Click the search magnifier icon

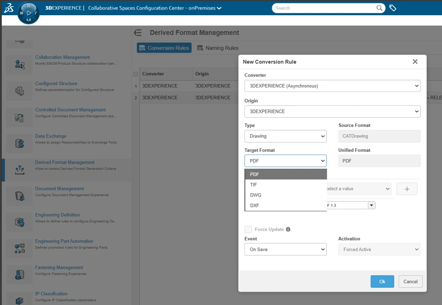point(379,8)
